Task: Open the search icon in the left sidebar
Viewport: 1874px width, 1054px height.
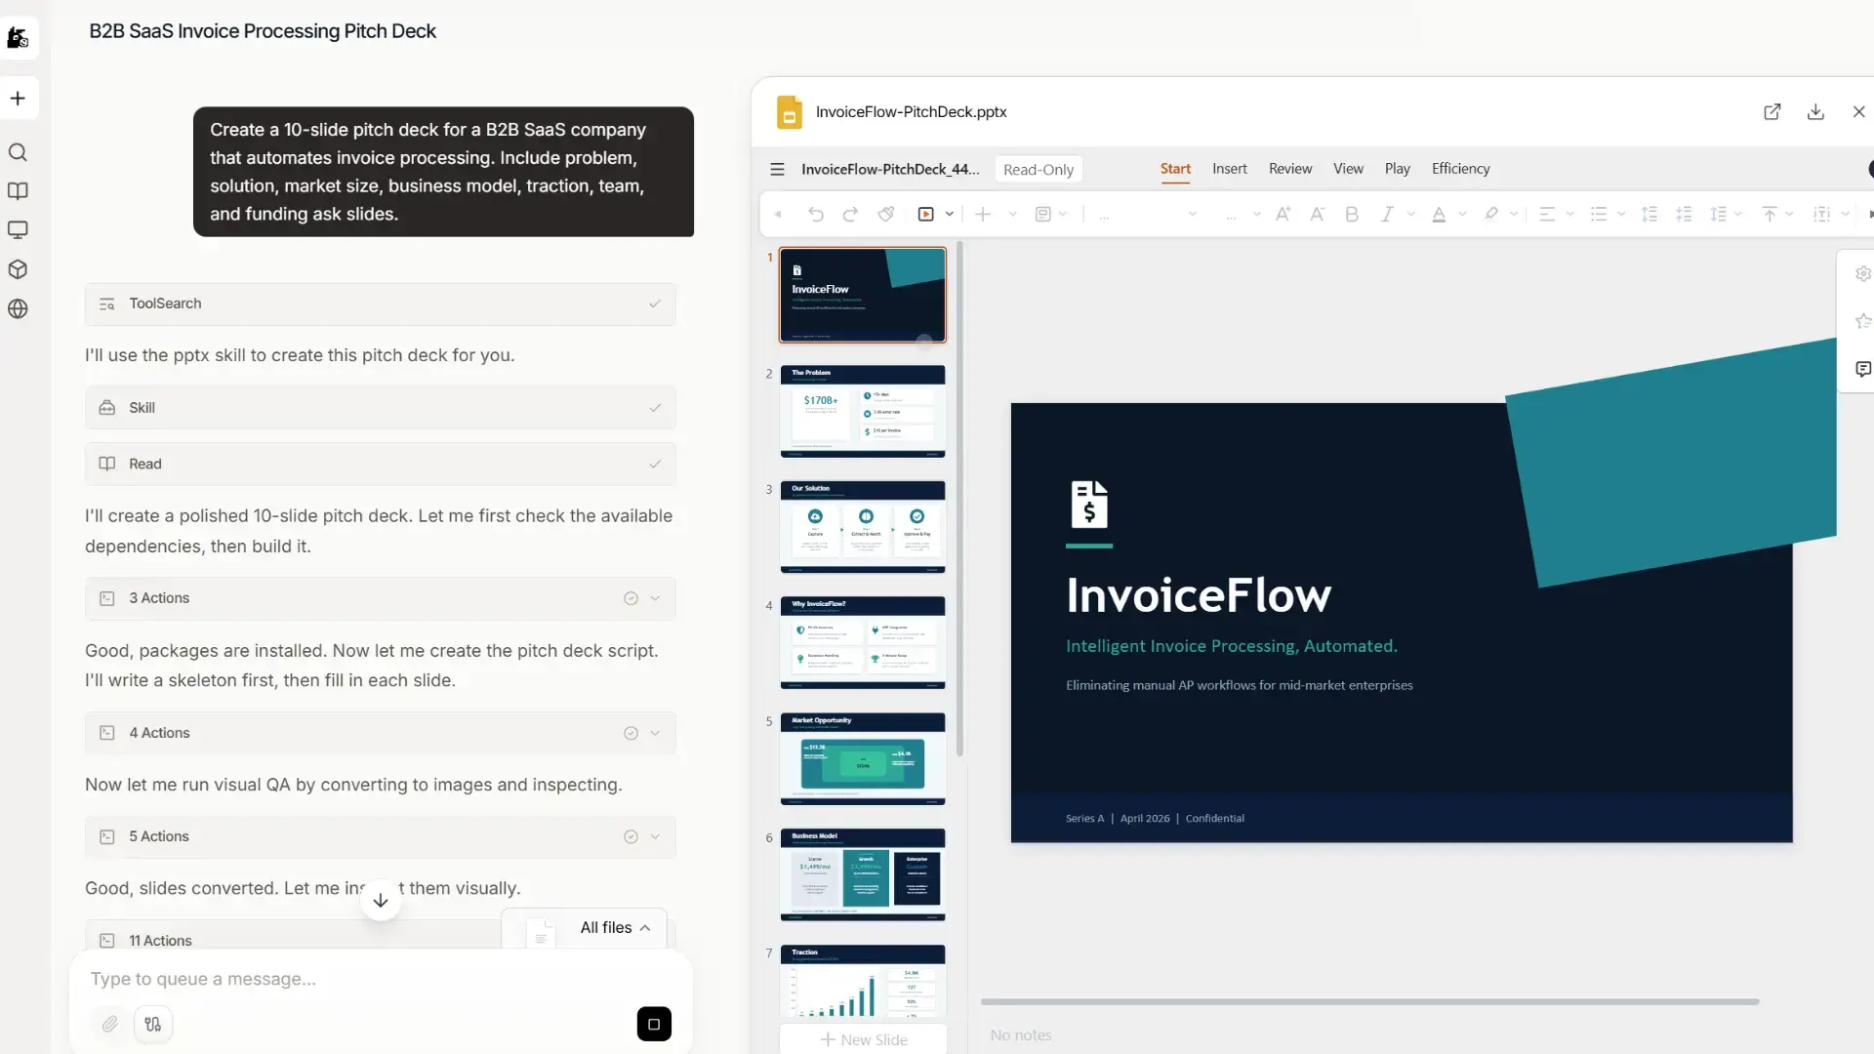Action: click(19, 152)
